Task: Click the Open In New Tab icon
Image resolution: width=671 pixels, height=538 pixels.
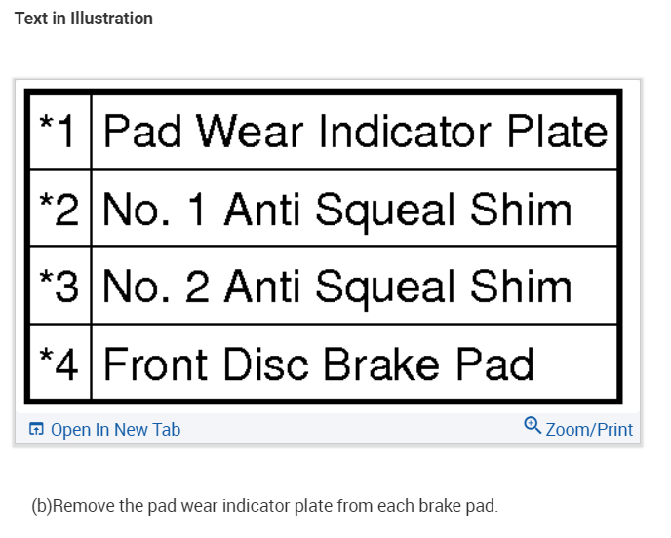Action: coord(36,429)
